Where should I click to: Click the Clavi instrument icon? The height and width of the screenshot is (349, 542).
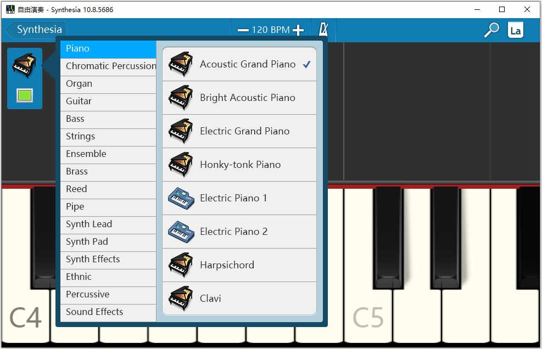pos(181,299)
